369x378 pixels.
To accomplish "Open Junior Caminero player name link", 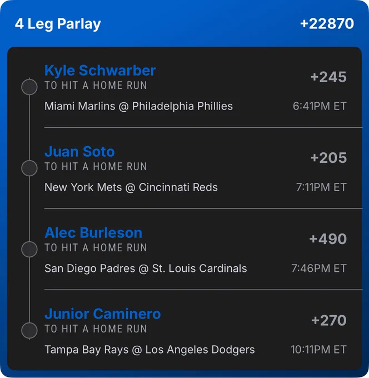I will tap(103, 314).
